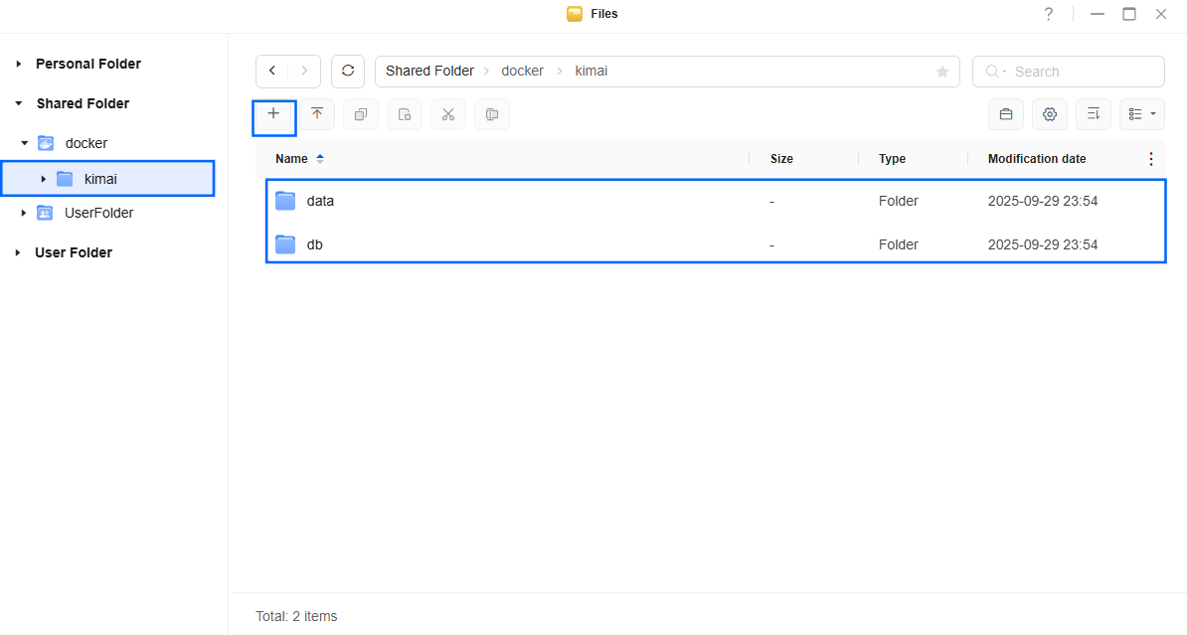The height and width of the screenshot is (635, 1187).
Task: Expand the Personal Folder tree node
Action: [x=18, y=64]
